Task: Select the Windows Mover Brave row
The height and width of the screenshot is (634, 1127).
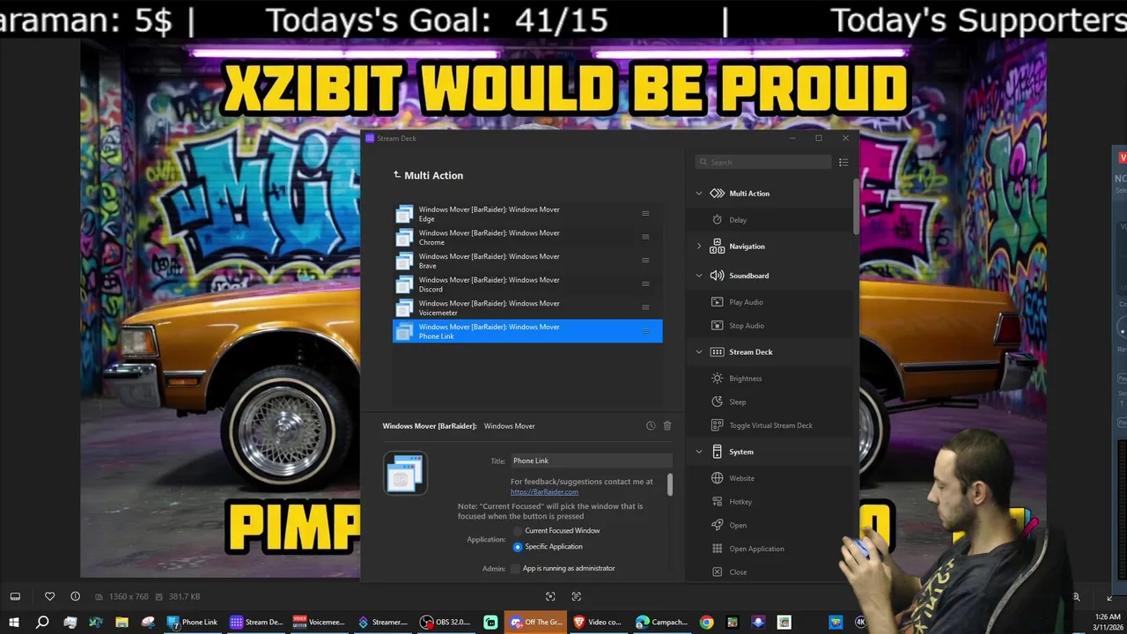Action: (x=527, y=261)
